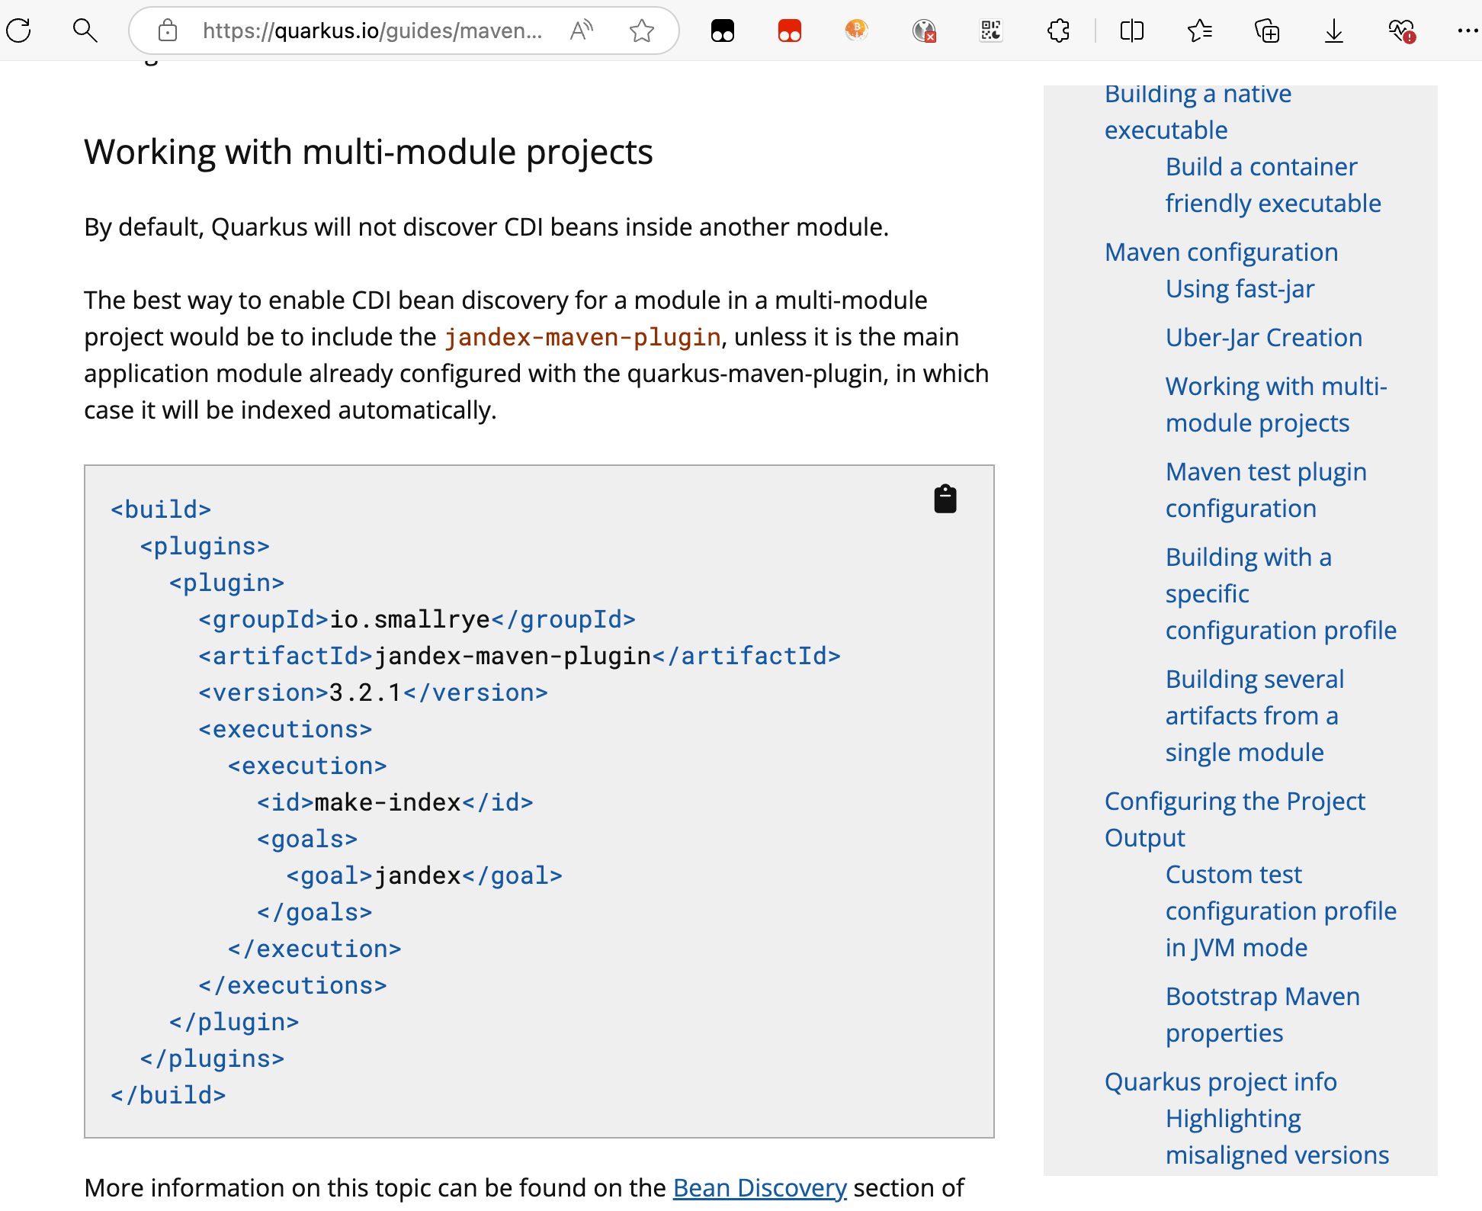Click the magnifier search icon in toolbar

pyautogui.click(x=85, y=31)
